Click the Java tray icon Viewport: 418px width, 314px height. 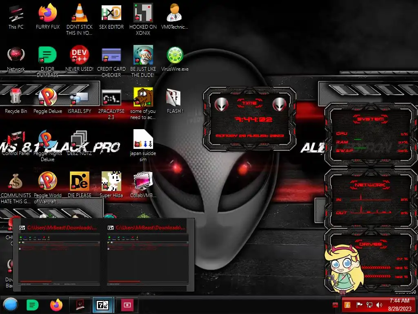pyautogui.click(x=347, y=305)
